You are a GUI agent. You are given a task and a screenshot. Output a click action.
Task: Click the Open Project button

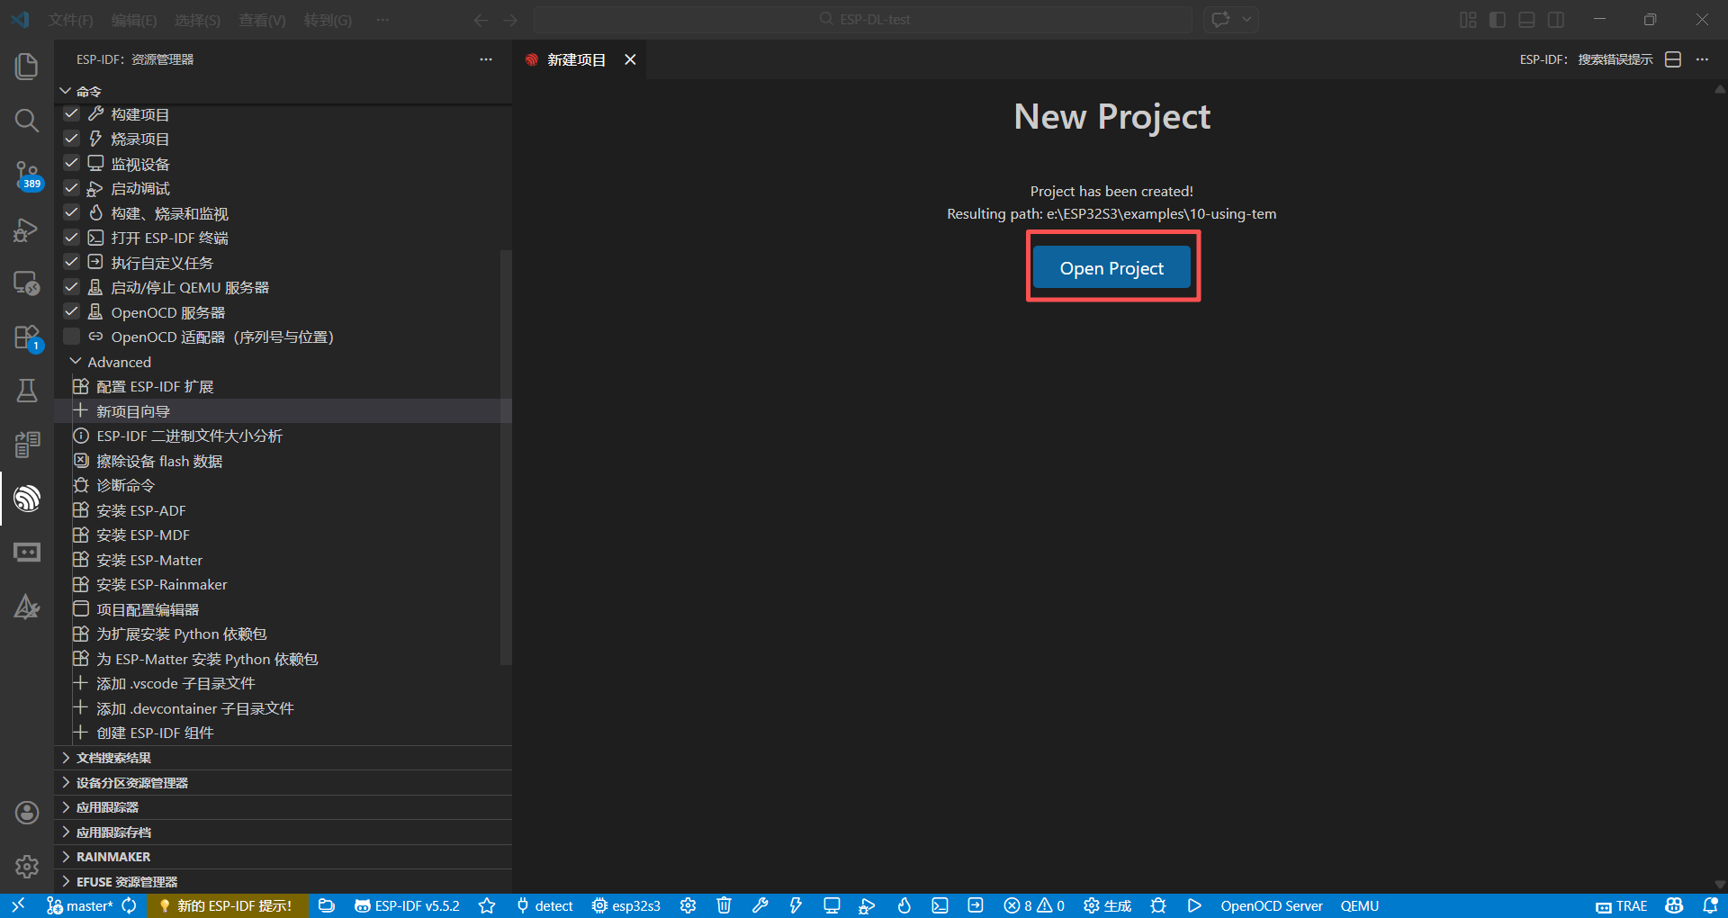tap(1111, 268)
